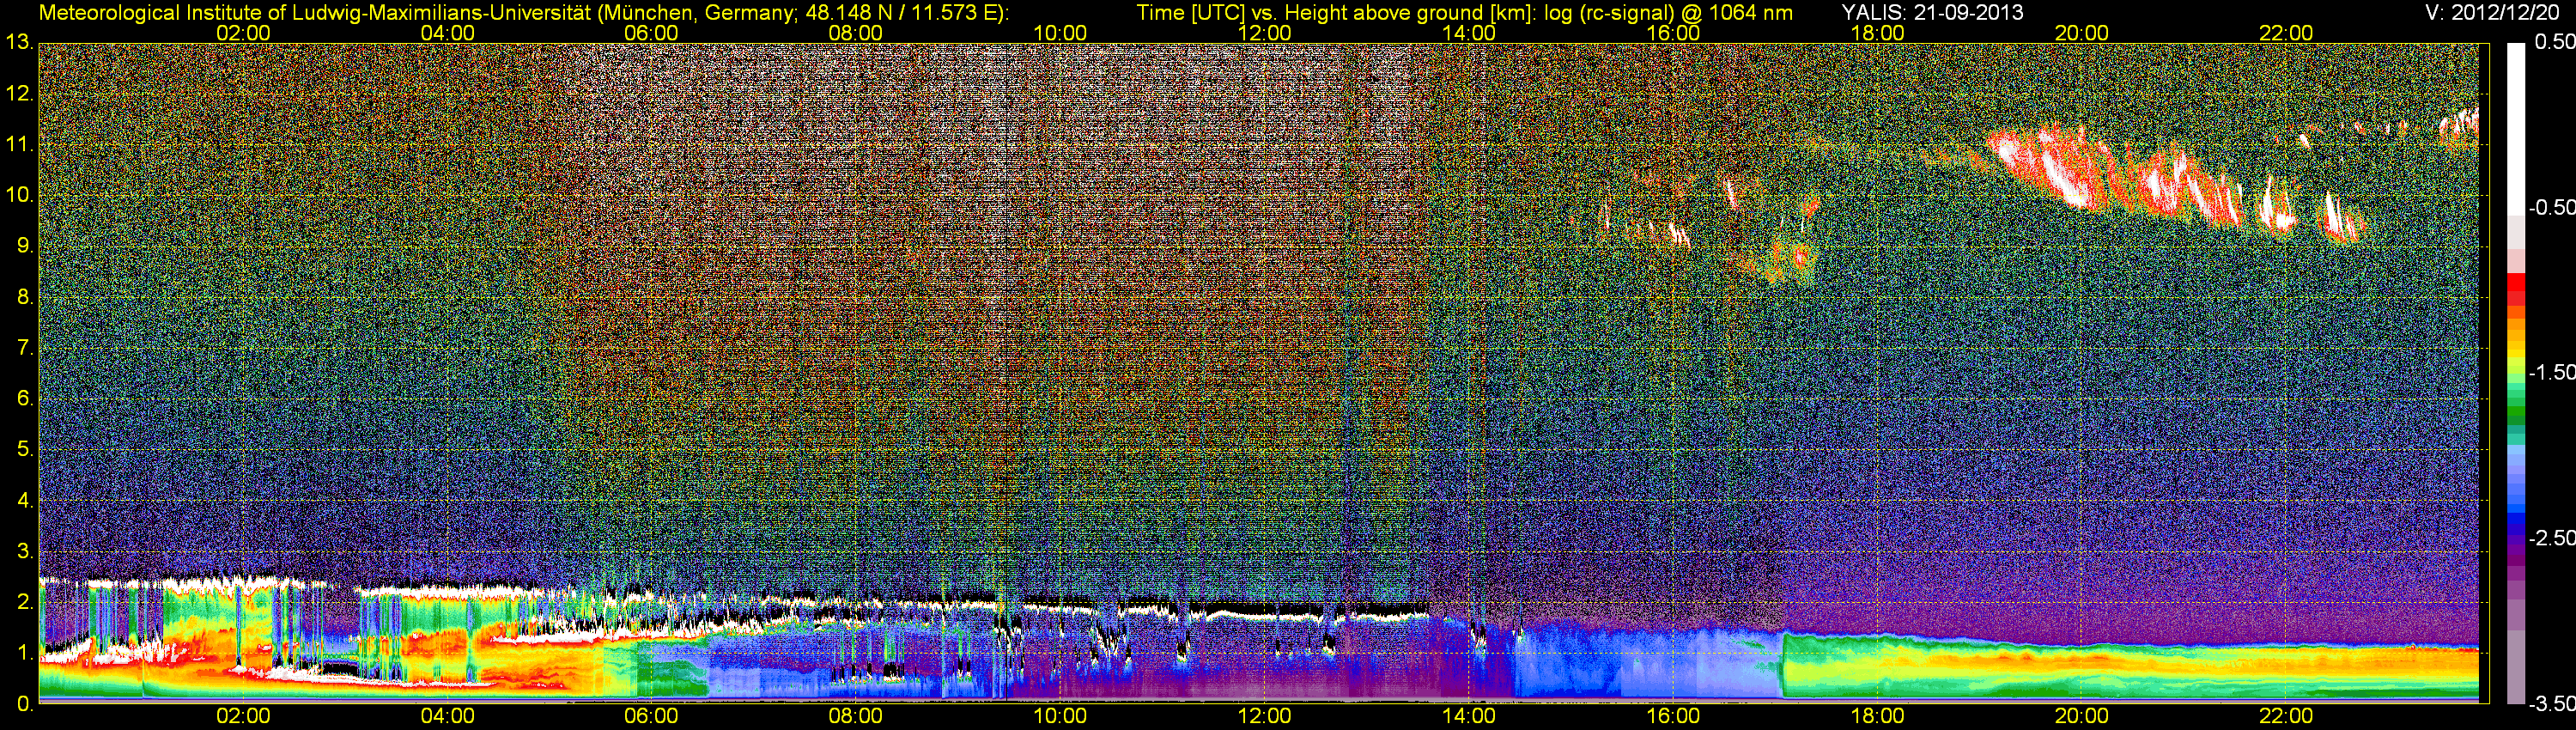This screenshot has width=2576, height=730.
Task: Click the colorbar value '-1.50'
Action: tap(2551, 372)
